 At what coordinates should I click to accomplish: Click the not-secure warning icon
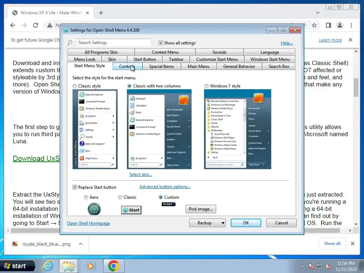[x=49, y=25]
